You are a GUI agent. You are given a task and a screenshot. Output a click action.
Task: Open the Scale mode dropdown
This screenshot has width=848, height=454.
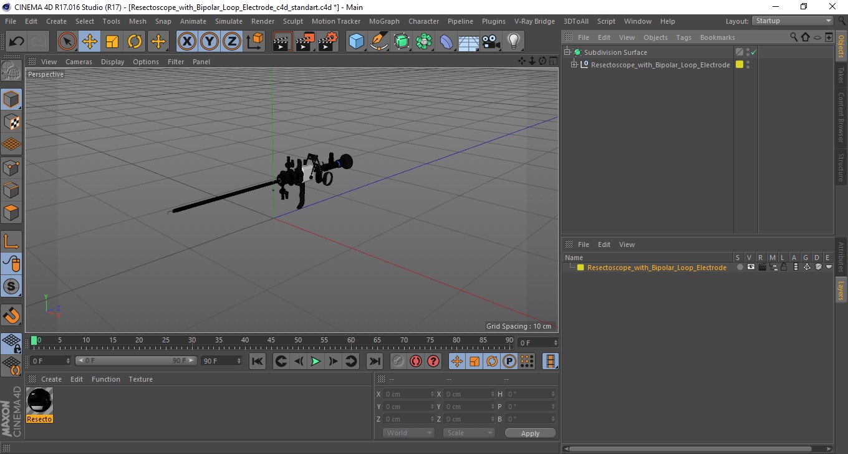(x=469, y=433)
